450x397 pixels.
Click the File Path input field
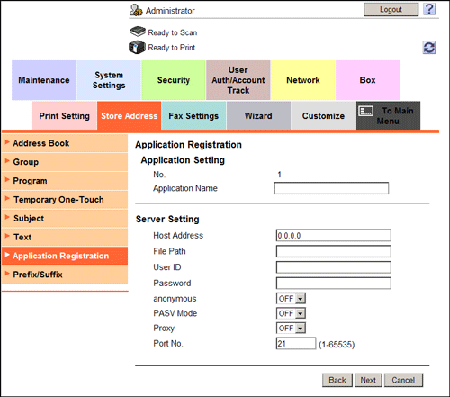click(334, 251)
